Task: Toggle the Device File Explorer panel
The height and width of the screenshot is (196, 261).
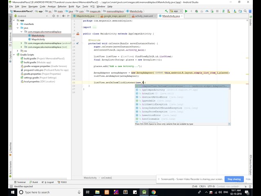Action: (250, 165)
